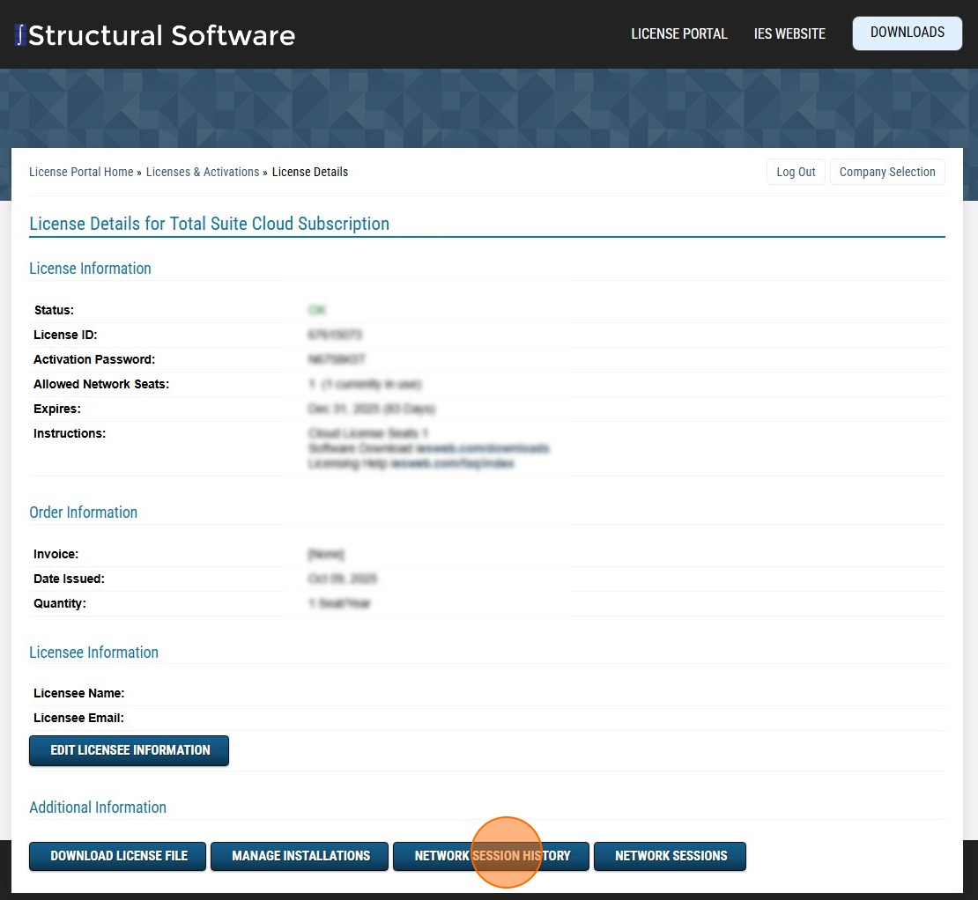
Task: Open NETWORK SESSION HISTORY button
Action: 492,856
